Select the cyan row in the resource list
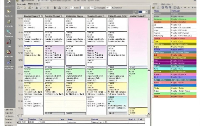The height and width of the screenshot is (126, 200). 175,69
